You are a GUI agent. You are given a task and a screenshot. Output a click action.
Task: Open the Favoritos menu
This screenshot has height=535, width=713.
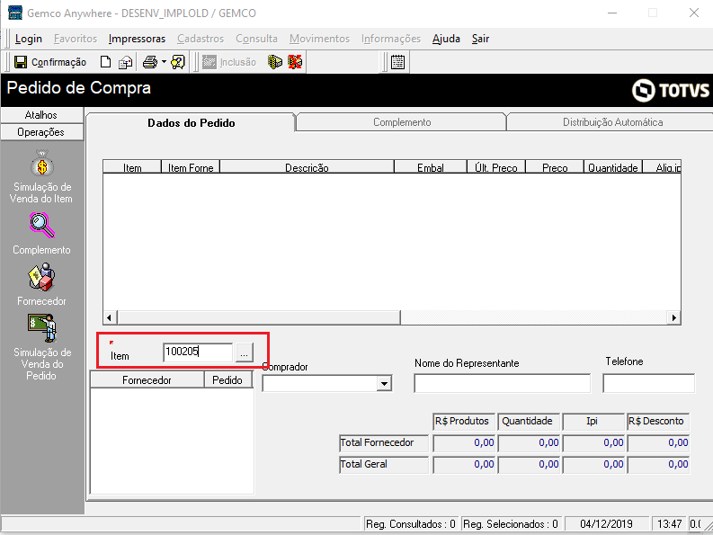[76, 39]
